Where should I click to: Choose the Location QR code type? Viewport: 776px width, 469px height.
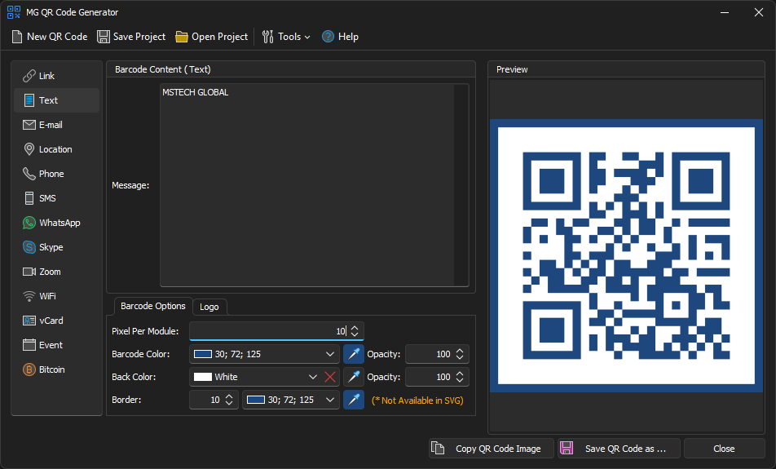click(x=56, y=149)
